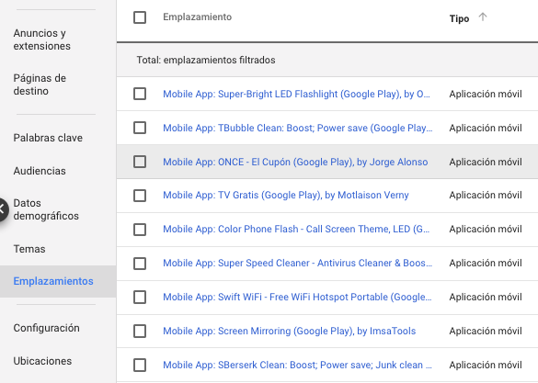The width and height of the screenshot is (538, 383).
Task: Open Anuncios y extensiones in the sidebar
Action: (x=42, y=39)
